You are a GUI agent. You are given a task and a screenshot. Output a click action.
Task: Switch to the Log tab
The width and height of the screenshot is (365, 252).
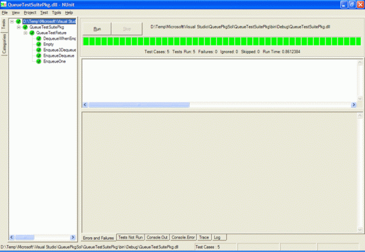pos(219,237)
